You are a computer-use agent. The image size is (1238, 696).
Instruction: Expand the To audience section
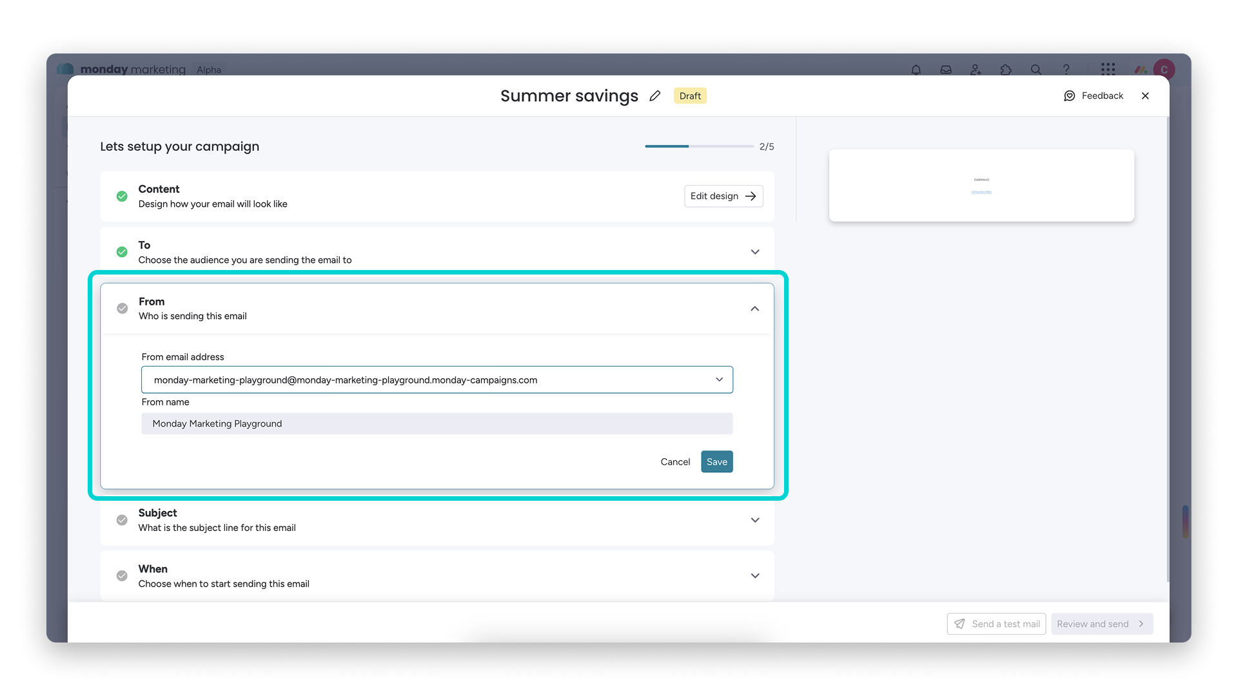coord(755,252)
